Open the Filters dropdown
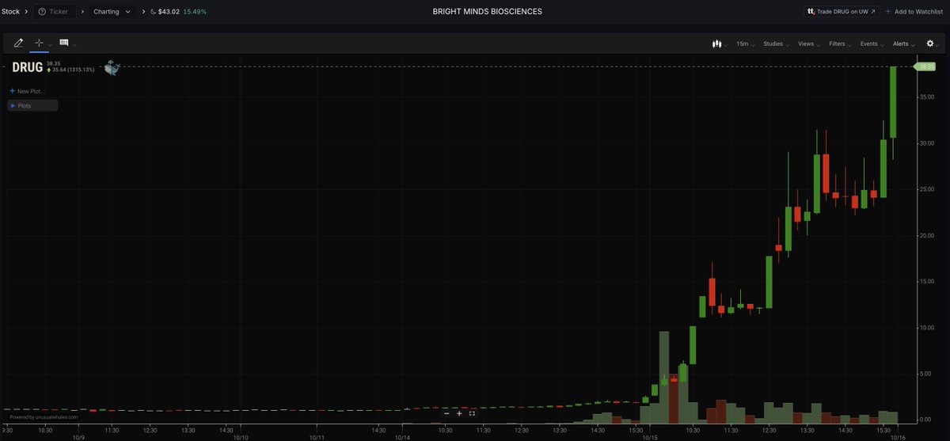 click(839, 44)
